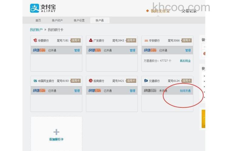Image resolution: width=228 pixels, height=151 pixels.
Task: Click 管理 on the 华夏银行 card
Action: 77,50
